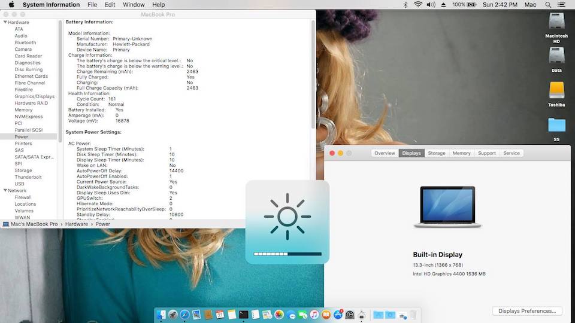Select the Displays tab
This screenshot has height=323, width=575.
coord(411,153)
